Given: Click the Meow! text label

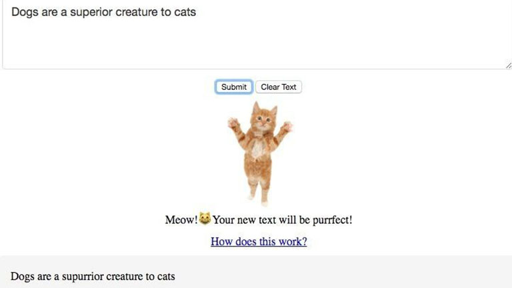Looking at the screenshot, I should pyautogui.click(x=181, y=219).
